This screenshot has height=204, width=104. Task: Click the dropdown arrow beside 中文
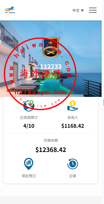[x=82, y=10]
